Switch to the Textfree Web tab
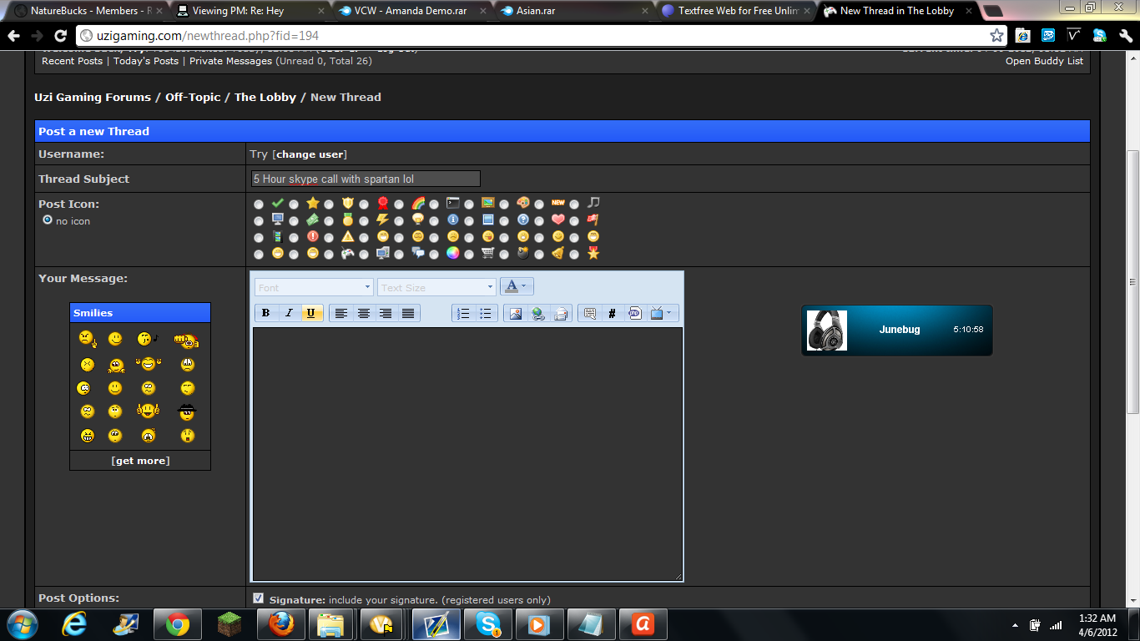This screenshot has width=1140, height=641. click(x=736, y=11)
